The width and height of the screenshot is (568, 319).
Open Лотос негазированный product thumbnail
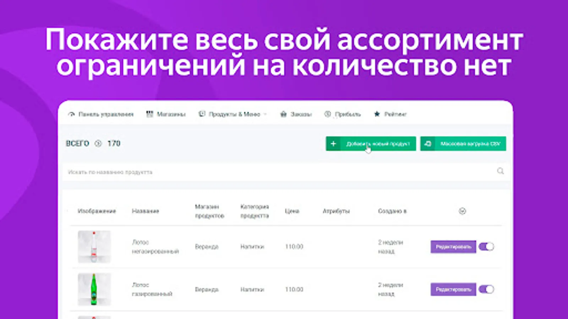[94, 247]
